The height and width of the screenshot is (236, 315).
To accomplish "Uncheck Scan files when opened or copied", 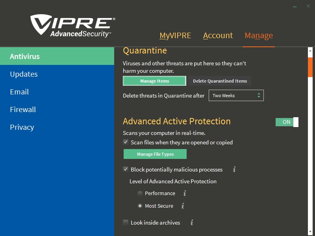I will [x=126, y=142].
